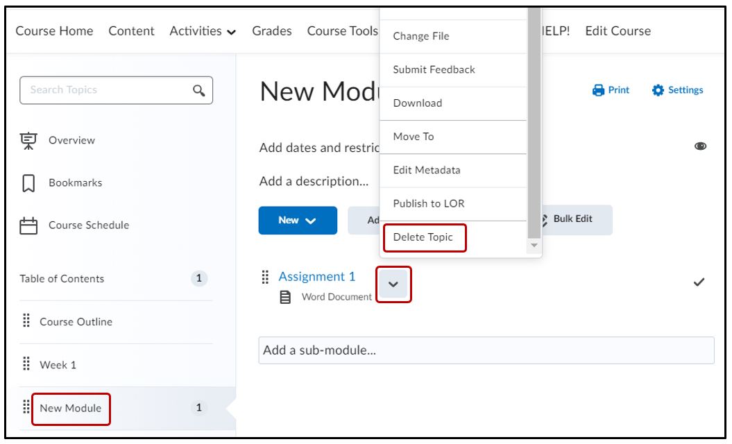Open the Assignment 1 context menu chevron
Image resolution: width=732 pixels, height=444 pixels.
point(394,285)
